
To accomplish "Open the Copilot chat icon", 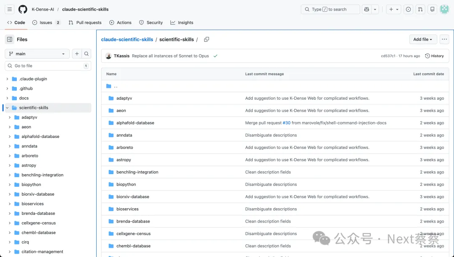I will click(367, 9).
